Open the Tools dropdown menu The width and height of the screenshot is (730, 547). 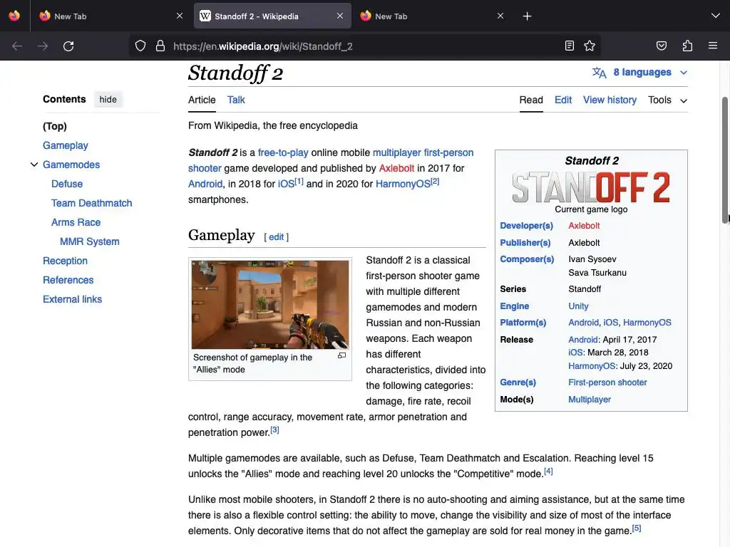click(667, 100)
